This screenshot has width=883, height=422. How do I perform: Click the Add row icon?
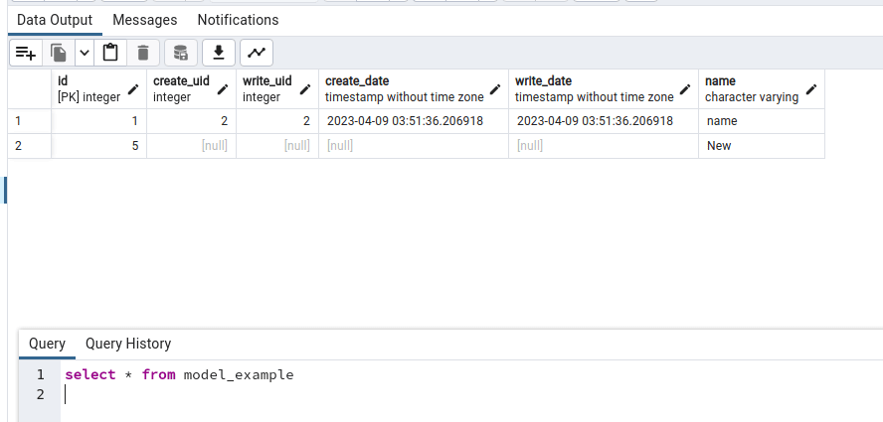tap(26, 53)
